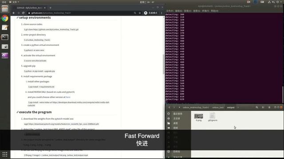The width and height of the screenshot is (284, 159).
Task: Open the 文件 app menu in top bar
Action: pos(14,2)
